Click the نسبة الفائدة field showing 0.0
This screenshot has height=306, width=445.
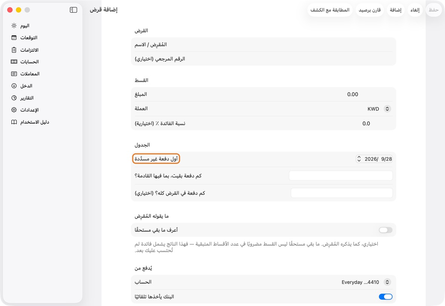(366, 124)
